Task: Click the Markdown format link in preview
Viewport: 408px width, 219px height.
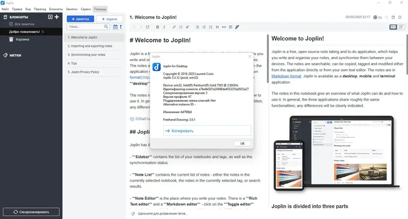Action: tap(286, 76)
